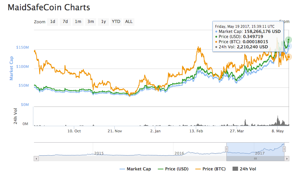Screen dimensions: 292x180
Task: Click the navigator right scroll arrow
Action: [x=287, y=159]
